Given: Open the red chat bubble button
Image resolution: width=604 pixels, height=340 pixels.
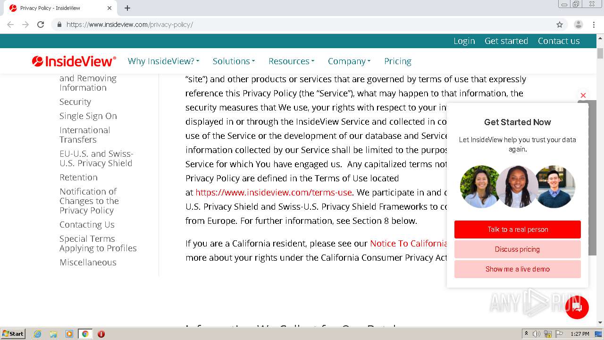Looking at the screenshot, I should click(x=577, y=307).
